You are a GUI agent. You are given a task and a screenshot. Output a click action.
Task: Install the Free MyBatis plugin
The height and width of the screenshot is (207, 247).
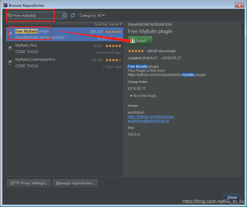click(140, 41)
